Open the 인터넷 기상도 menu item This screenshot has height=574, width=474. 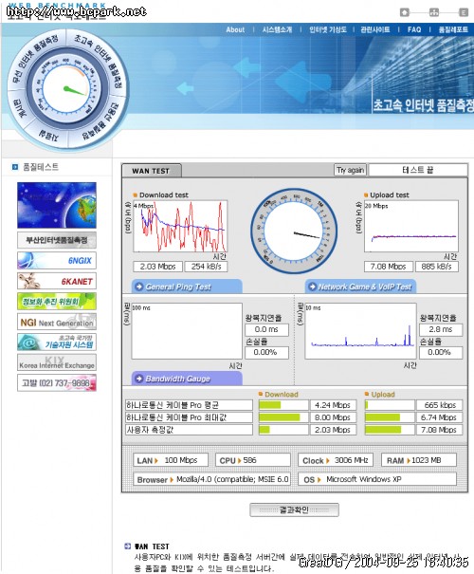(x=328, y=29)
